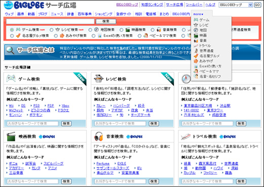This screenshot has height=187, width=264.
Task: Click the 東京タワー keyword link
Action: (x=215, y=110)
